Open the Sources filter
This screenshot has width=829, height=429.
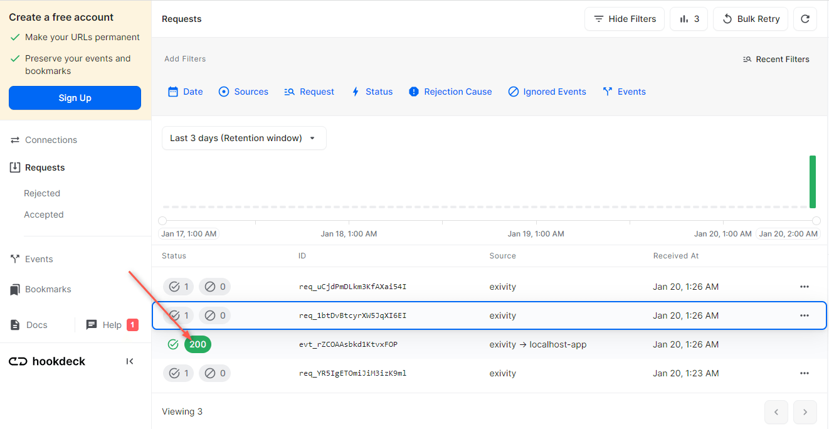pyautogui.click(x=243, y=91)
